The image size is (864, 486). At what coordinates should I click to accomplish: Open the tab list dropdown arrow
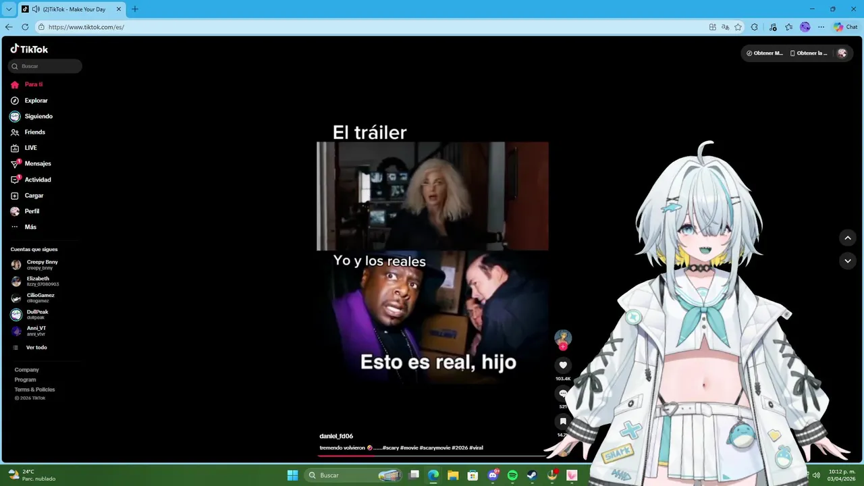[9, 9]
